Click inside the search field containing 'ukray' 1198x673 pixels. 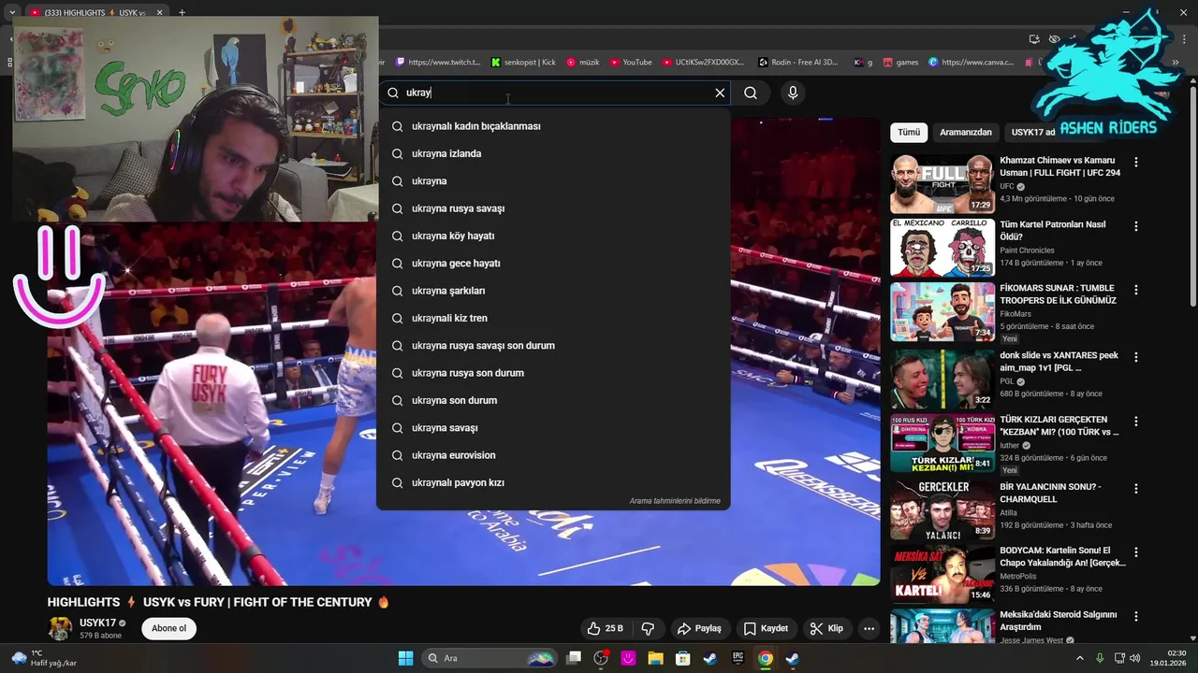point(552,93)
